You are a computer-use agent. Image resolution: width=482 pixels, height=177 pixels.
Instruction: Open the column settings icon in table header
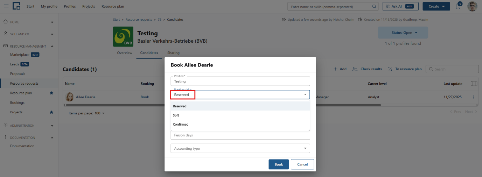(x=474, y=84)
